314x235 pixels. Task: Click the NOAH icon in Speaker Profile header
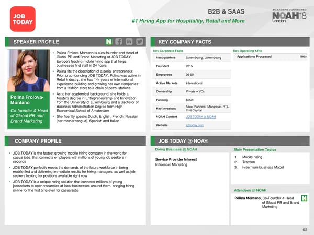click(x=109, y=42)
